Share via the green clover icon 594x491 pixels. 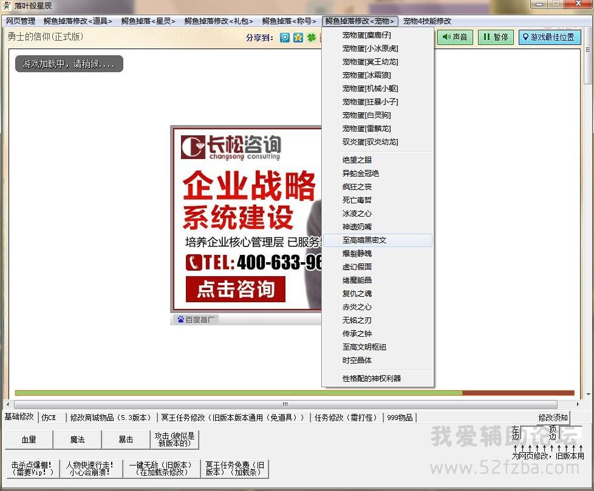312,38
